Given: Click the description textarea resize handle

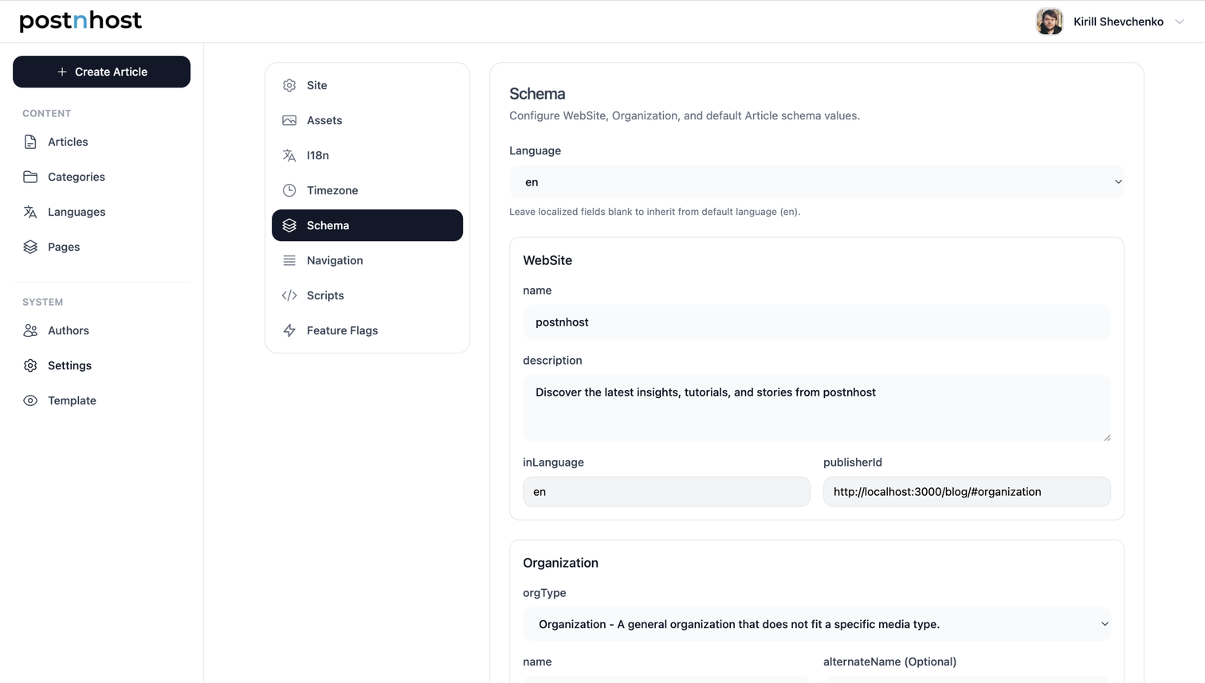Looking at the screenshot, I should (x=1107, y=437).
